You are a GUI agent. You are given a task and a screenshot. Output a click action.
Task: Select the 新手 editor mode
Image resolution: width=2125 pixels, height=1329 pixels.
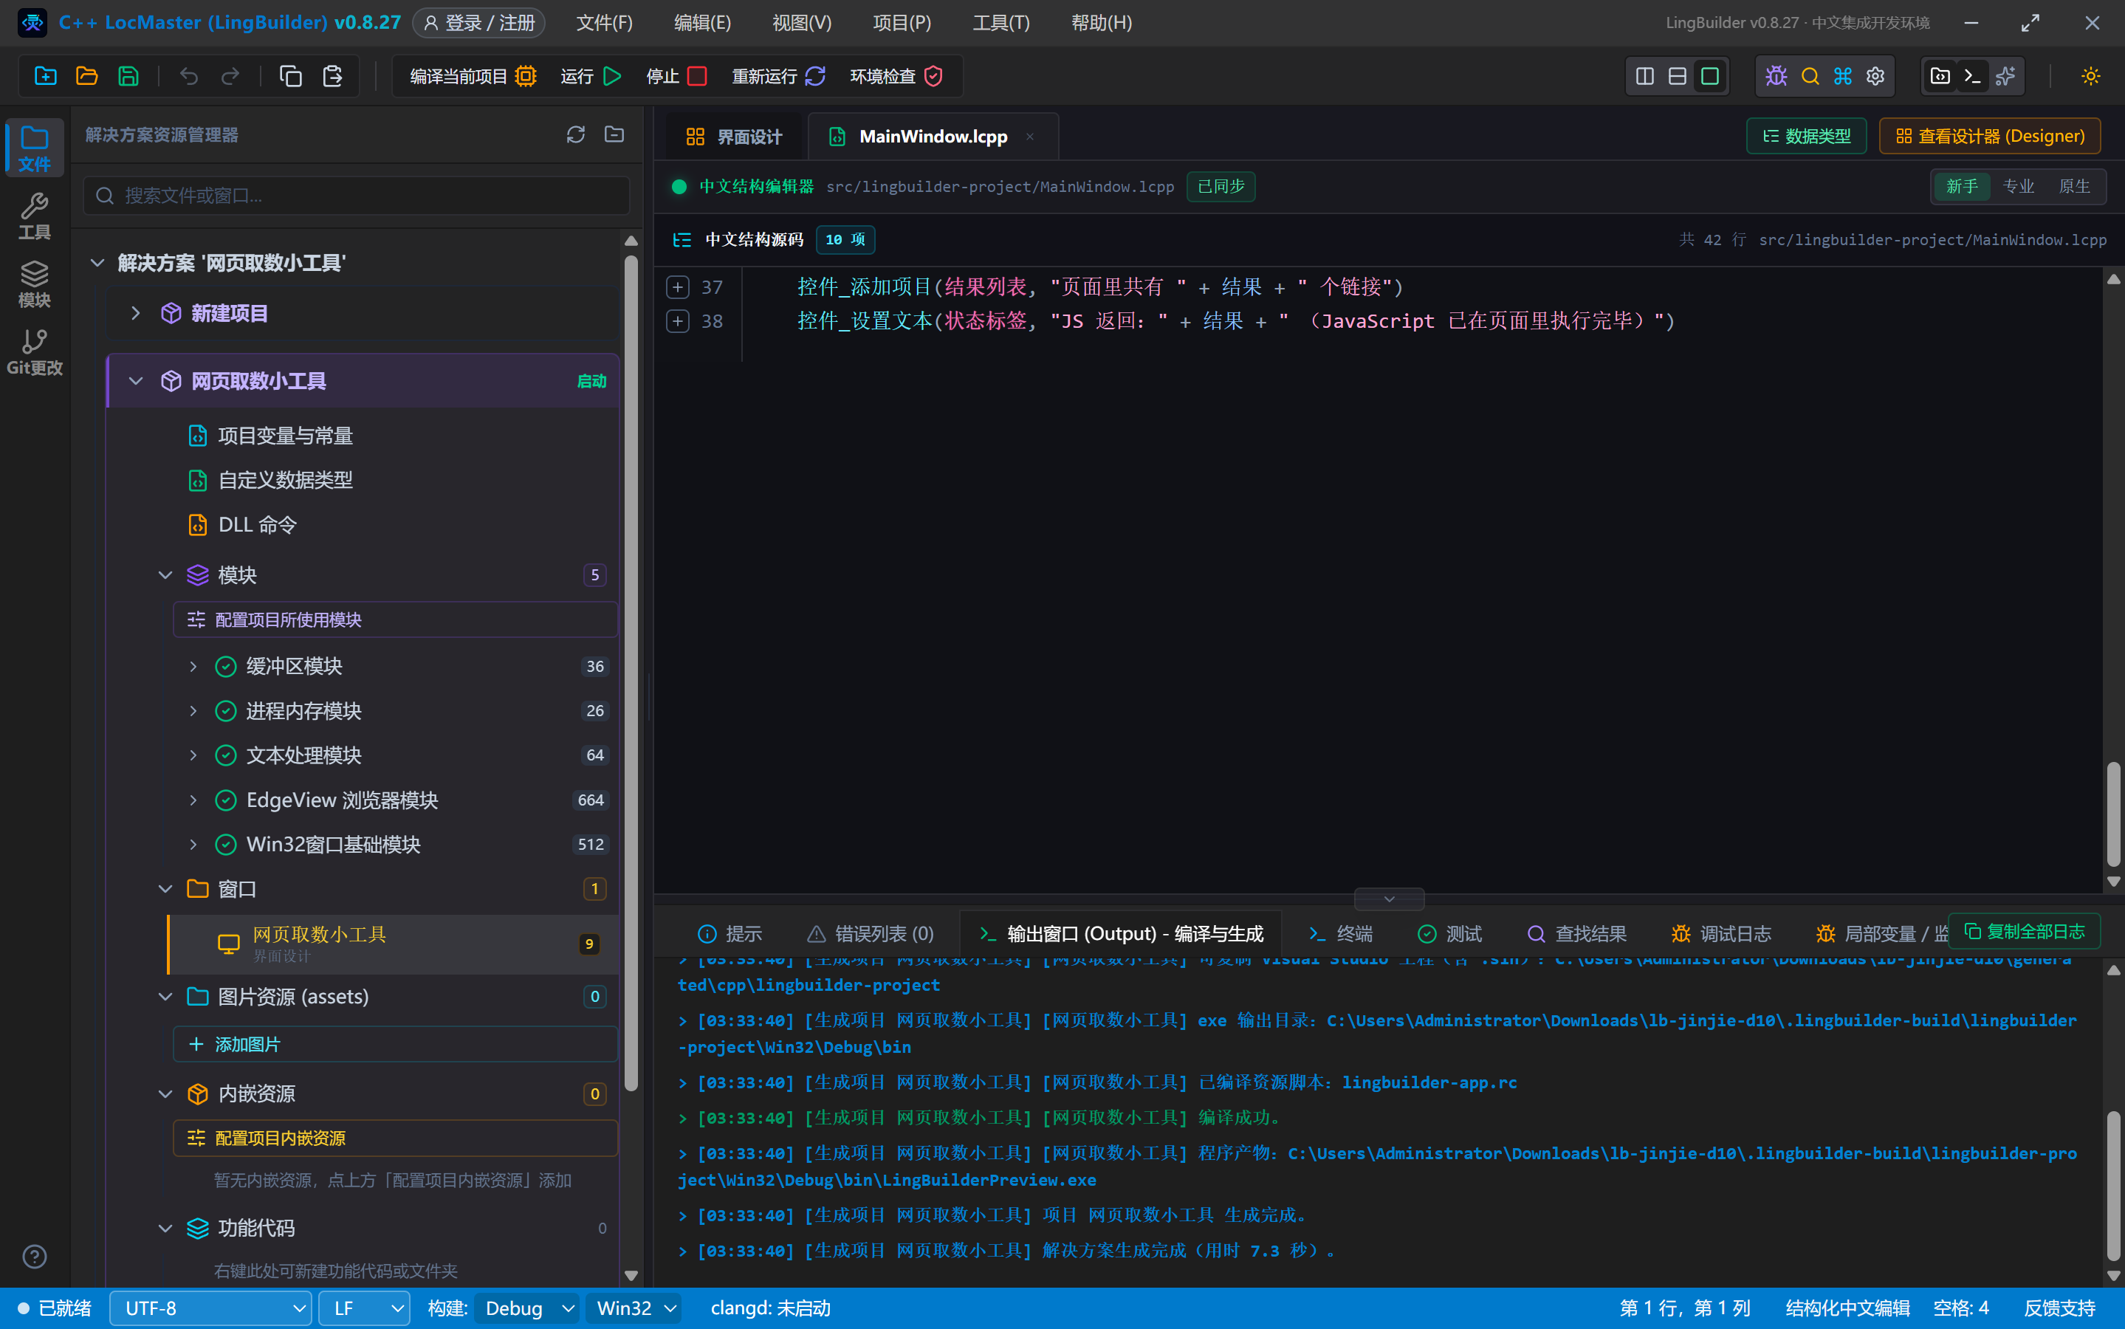1962,186
